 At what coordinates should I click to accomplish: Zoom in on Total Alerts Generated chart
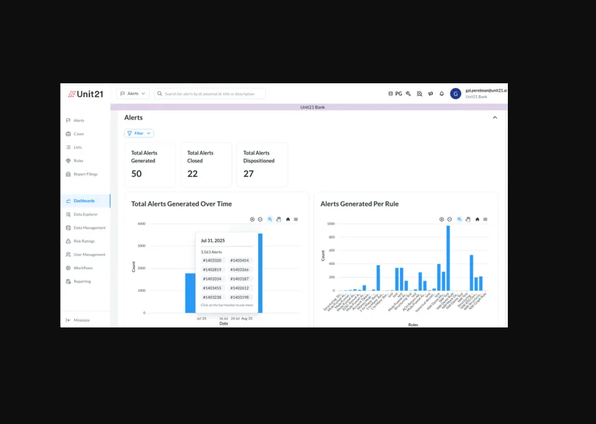click(252, 220)
